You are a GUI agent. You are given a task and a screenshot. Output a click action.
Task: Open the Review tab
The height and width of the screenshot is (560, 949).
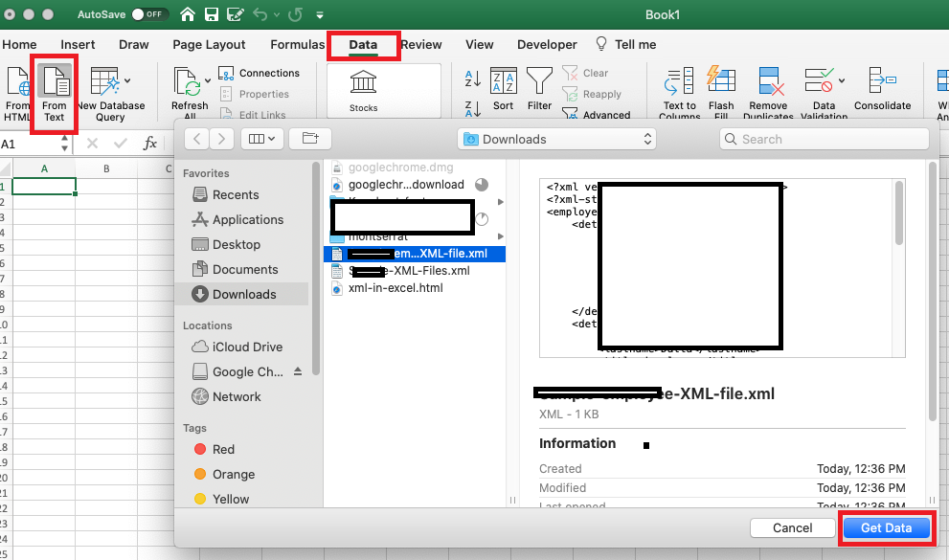[421, 45]
